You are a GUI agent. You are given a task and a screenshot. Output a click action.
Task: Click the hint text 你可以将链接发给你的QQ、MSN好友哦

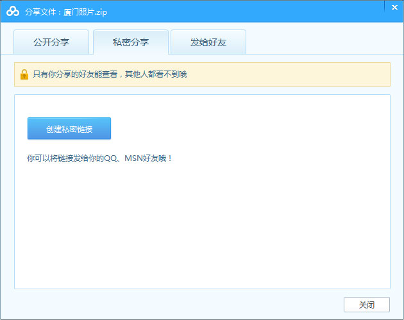click(x=99, y=158)
